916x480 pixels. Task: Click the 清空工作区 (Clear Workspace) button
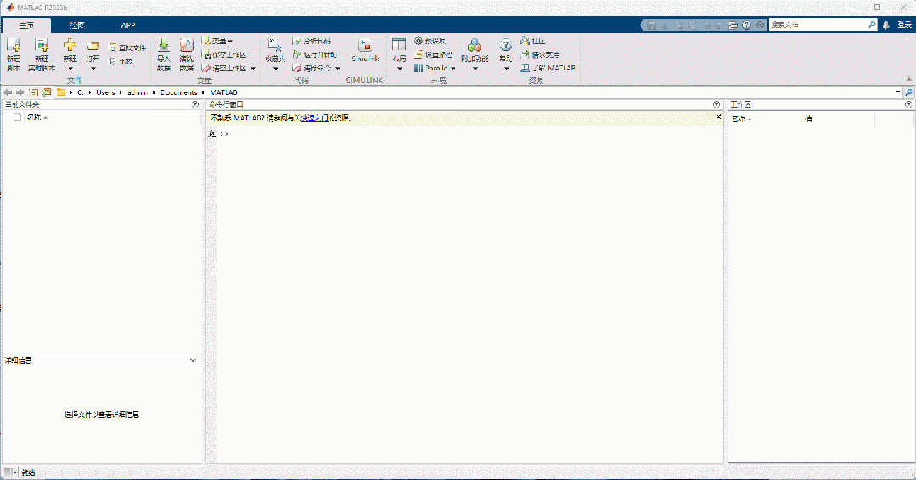point(224,68)
